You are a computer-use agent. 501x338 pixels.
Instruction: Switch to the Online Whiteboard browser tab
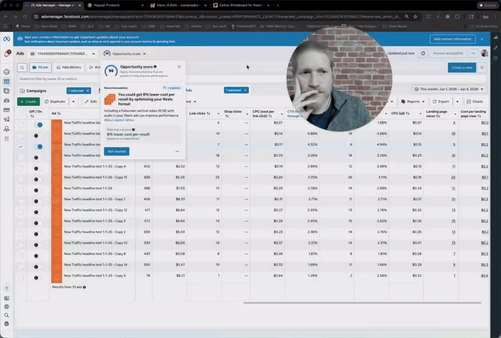241,5
